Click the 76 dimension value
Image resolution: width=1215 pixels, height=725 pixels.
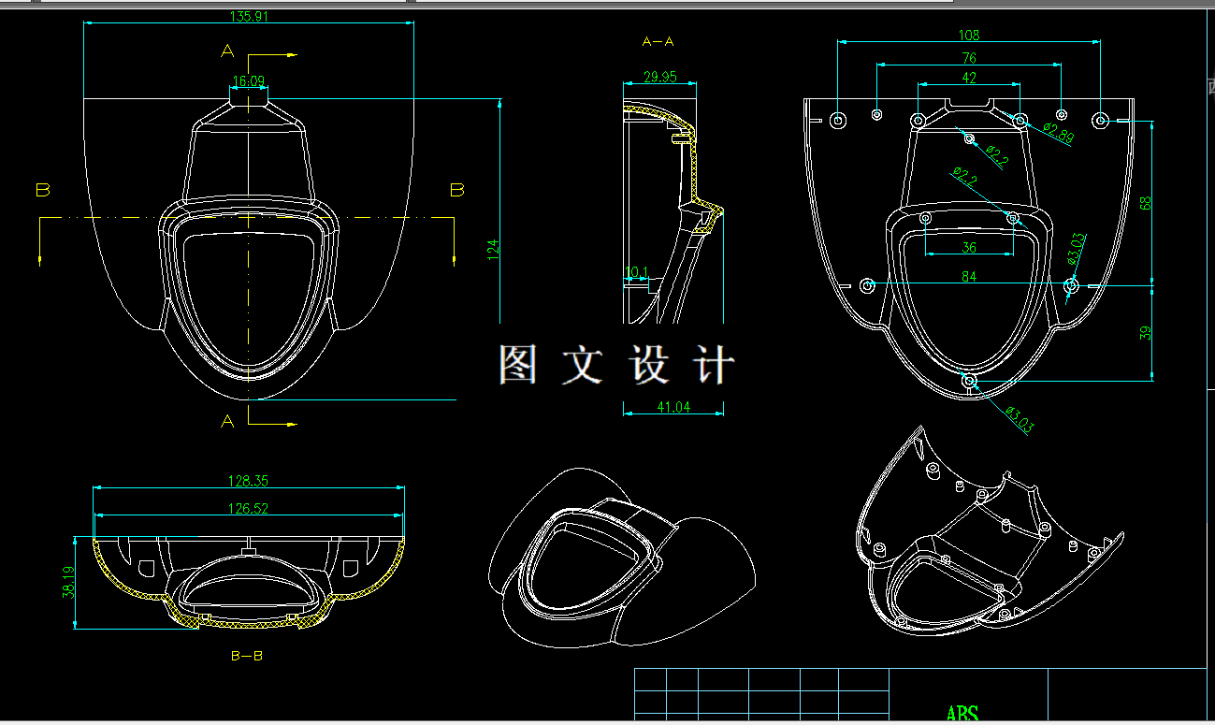969,58
